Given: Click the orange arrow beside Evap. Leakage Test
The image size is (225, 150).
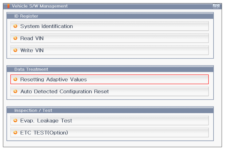Looking at the screenshot, I should click(15, 120).
